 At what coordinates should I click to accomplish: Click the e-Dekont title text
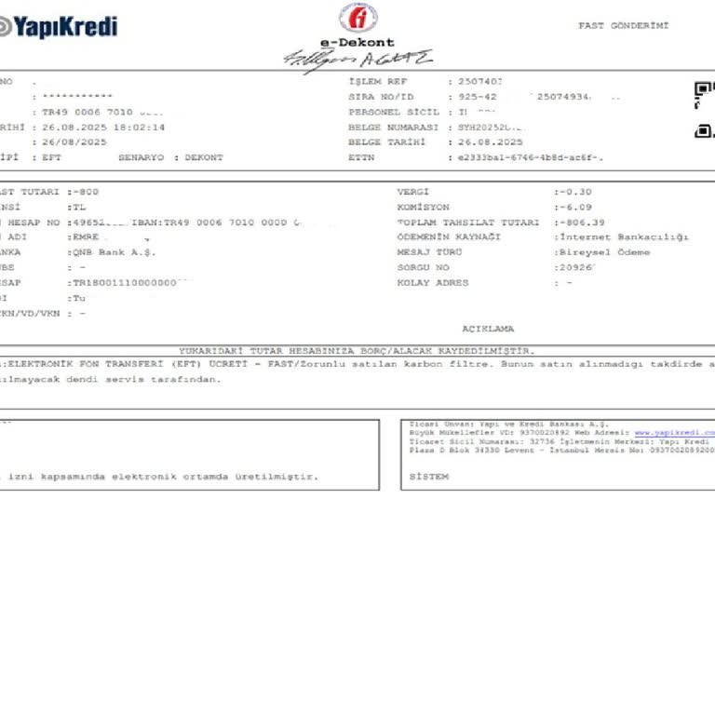(357, 43)
